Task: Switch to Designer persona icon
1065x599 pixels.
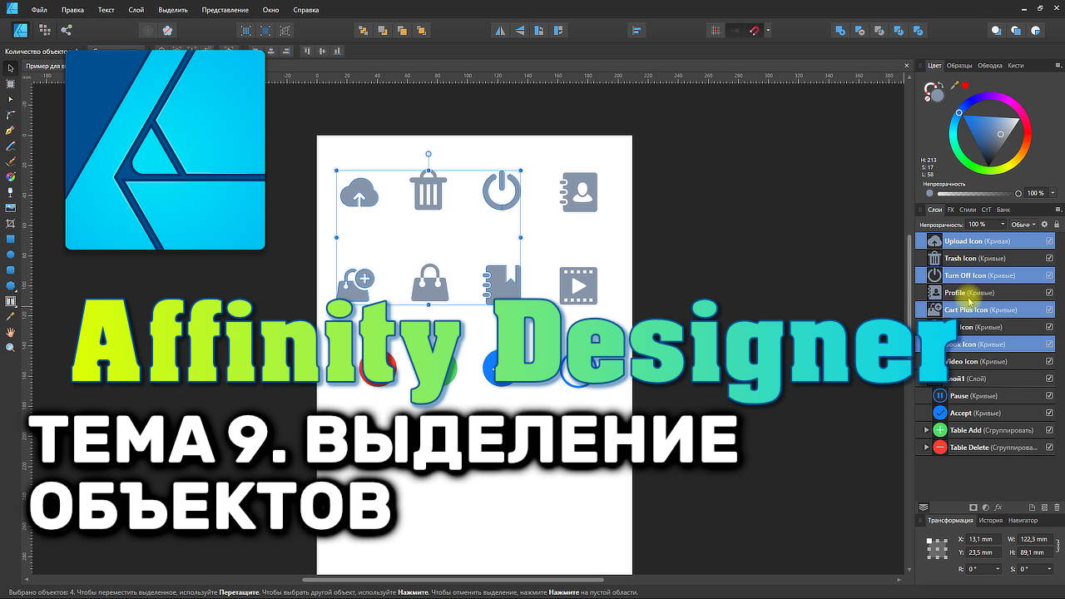Action: [x=21, y=30]
